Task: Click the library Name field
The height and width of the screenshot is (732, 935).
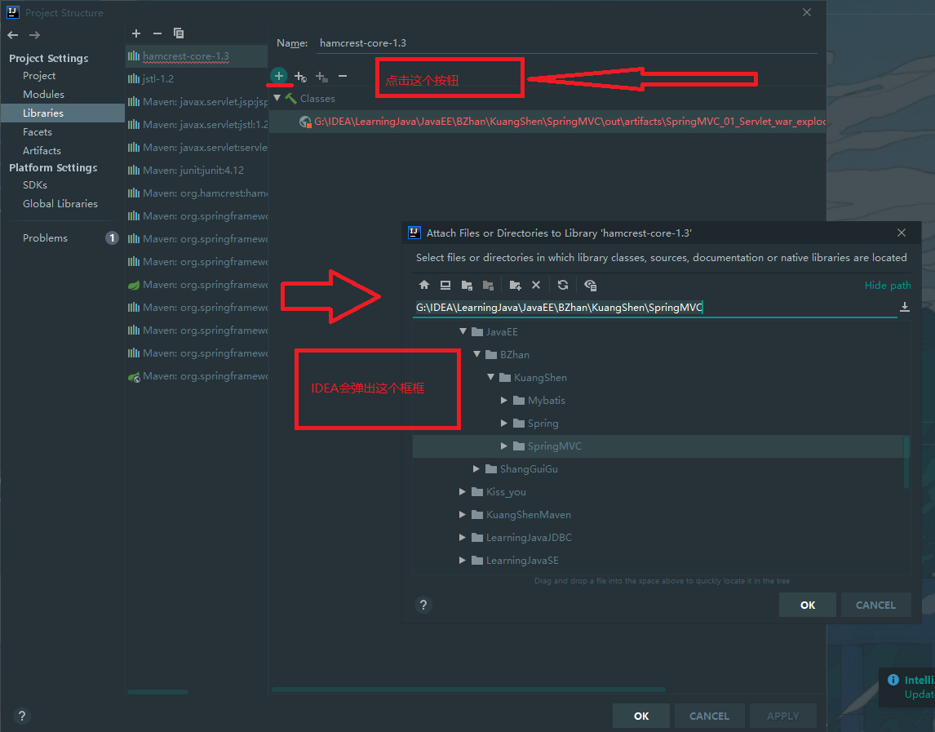Action: click(566, 43)
